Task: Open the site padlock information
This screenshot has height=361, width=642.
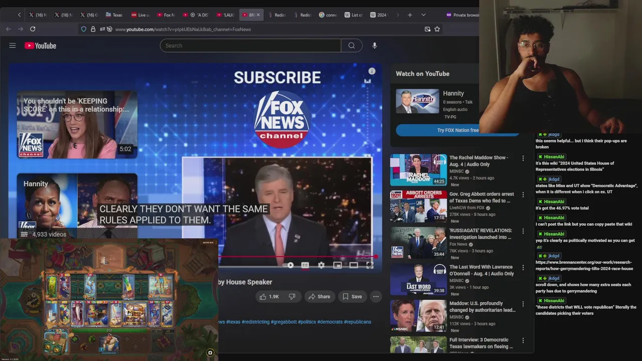Action: click(x=93, y=29)
